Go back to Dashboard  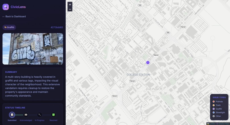[14, 17]
